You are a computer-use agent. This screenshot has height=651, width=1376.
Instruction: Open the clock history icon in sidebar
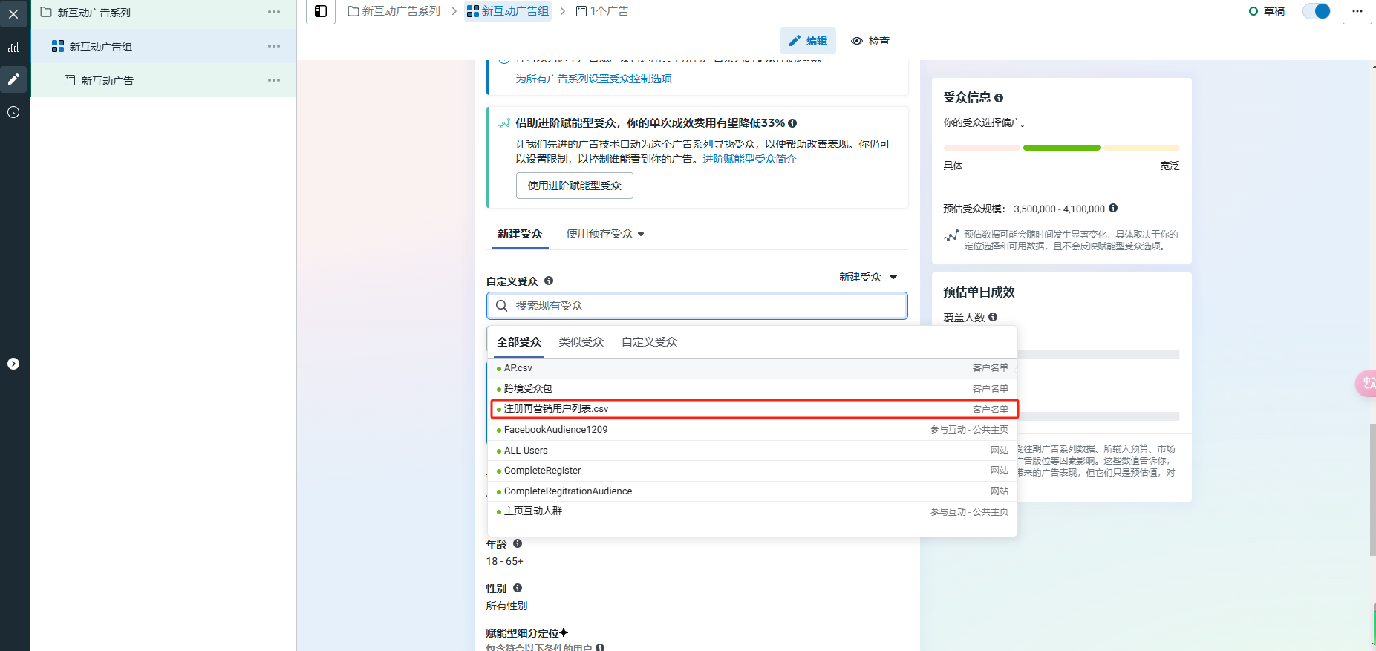(13, 112)
